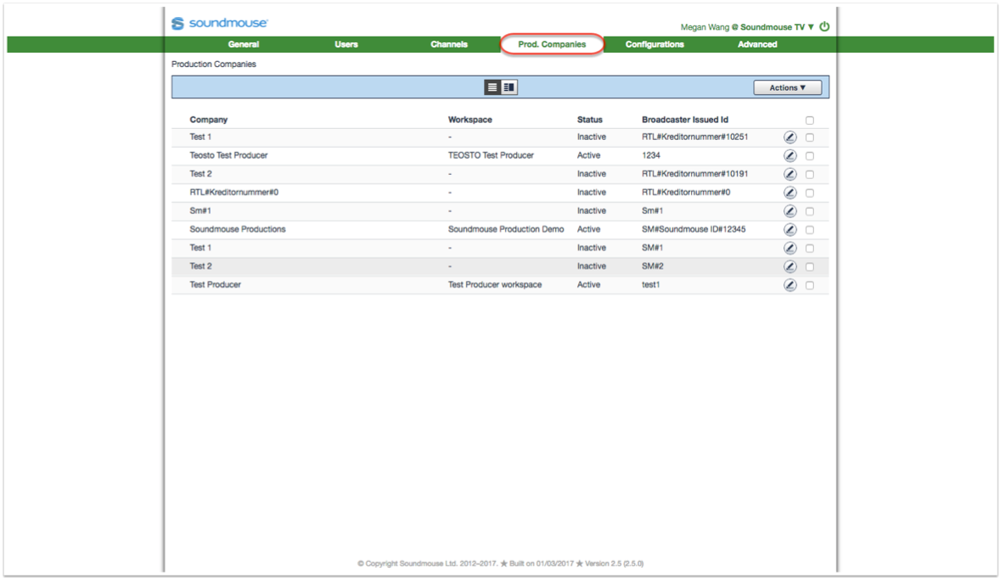Viewport: 1000px width, 578px height.
Task: Select the Soundmouse Productions checkbox
Action: click(x=809, y=230)
